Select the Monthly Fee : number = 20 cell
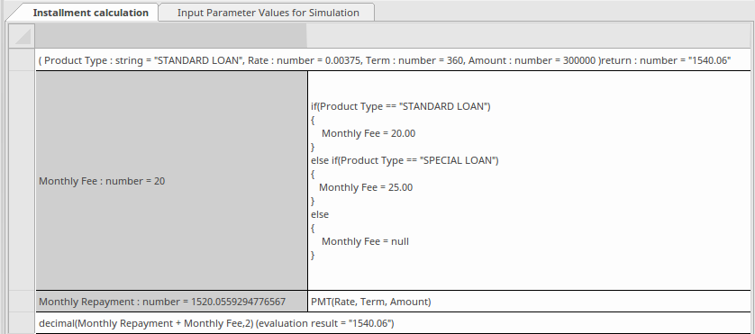Image resolution: width=755 pixels, height=334 pixels. coord(172,181)
